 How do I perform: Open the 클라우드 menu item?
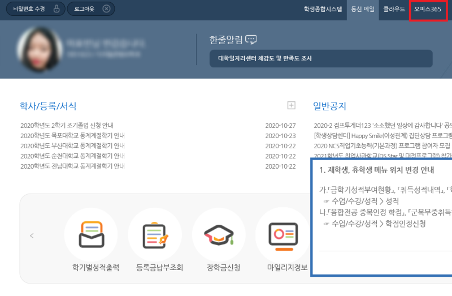tap(394, 9)
